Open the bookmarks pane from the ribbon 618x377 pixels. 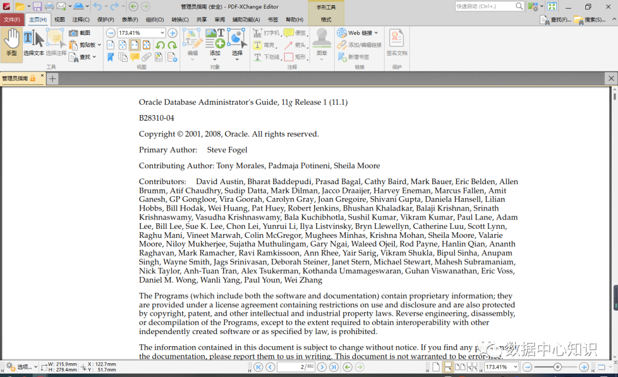click(x=111, y=58)
